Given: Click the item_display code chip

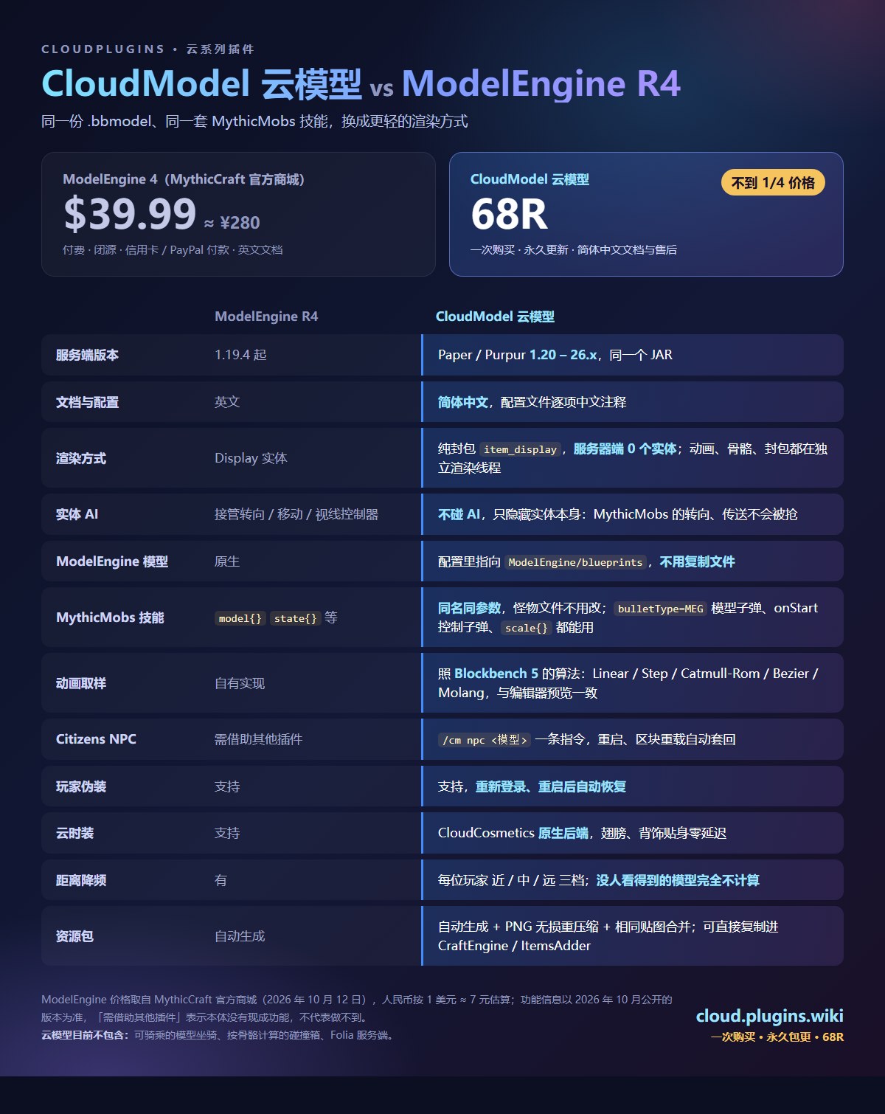Looking at the screenshot, I should pyautogui.click(x=520, y=449).
